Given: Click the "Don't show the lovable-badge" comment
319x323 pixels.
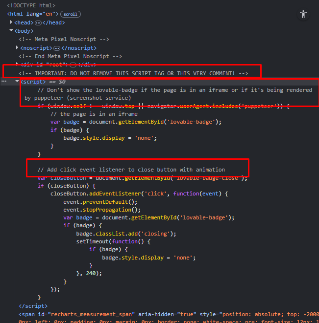Looking at the screenshot, I should pos(168,94).
